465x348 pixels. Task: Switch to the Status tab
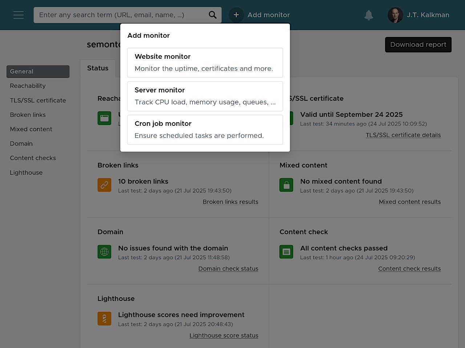tap(98, 68)
